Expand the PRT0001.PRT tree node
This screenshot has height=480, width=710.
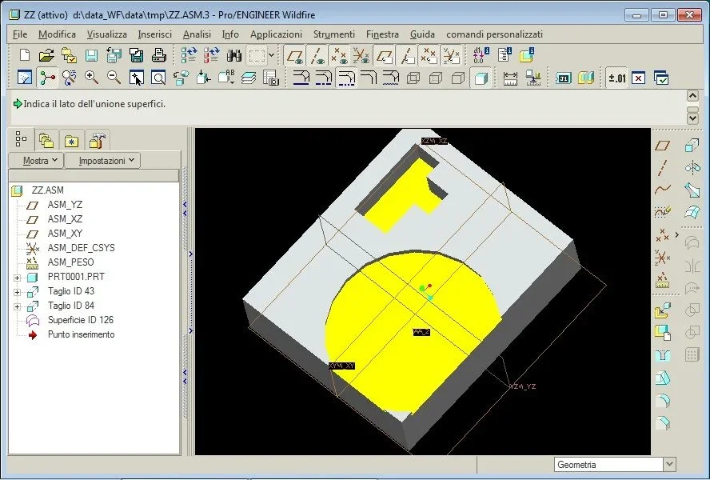pyautogui.click(x=18, y=278)
